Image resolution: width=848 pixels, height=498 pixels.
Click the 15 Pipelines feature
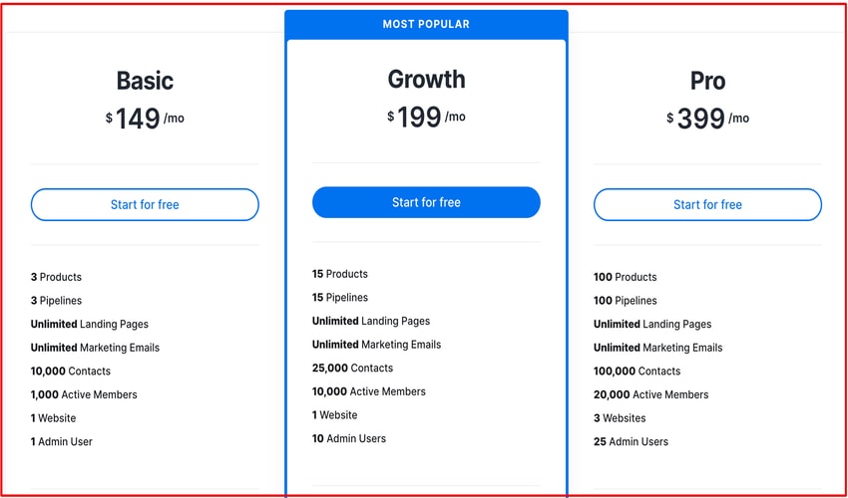pos(340,298)
